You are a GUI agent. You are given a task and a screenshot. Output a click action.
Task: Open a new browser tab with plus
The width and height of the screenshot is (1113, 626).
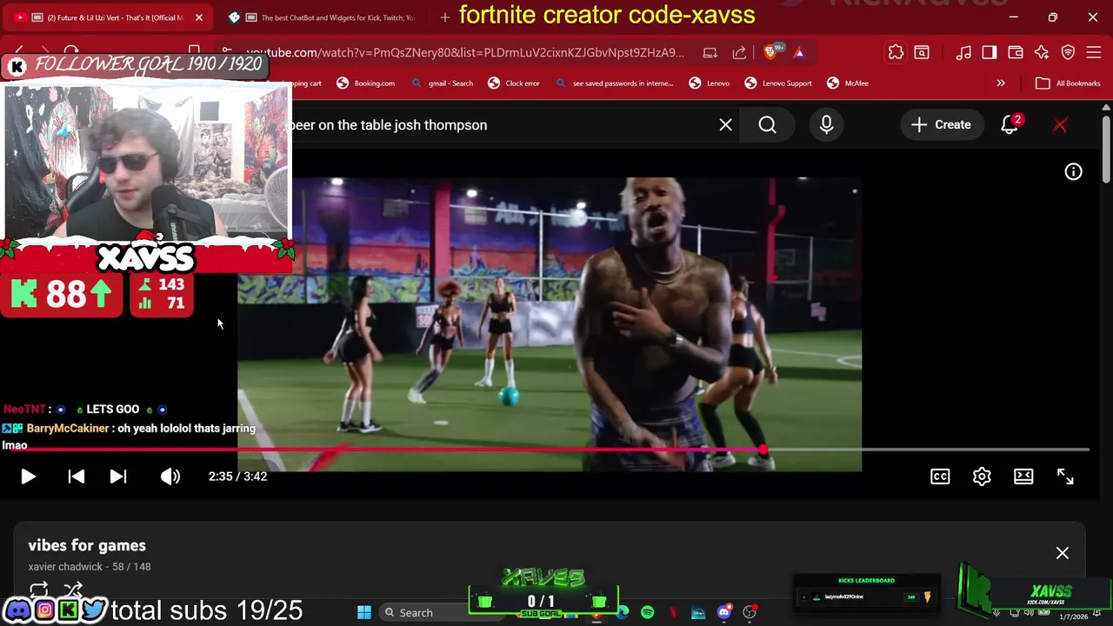445,17
